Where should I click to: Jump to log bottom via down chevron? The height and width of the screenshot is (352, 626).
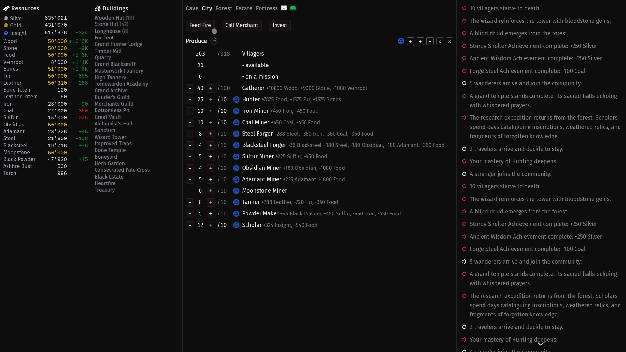click(540, 344)
